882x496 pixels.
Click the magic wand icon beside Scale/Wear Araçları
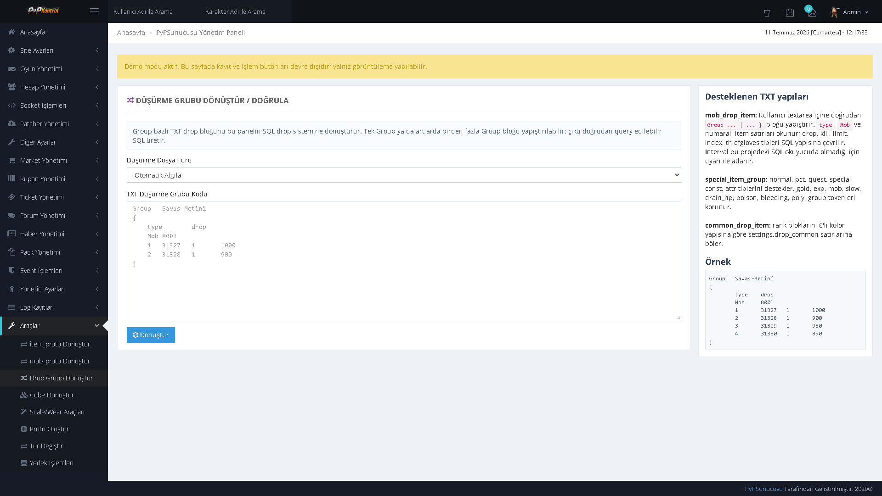pos(24,412)
